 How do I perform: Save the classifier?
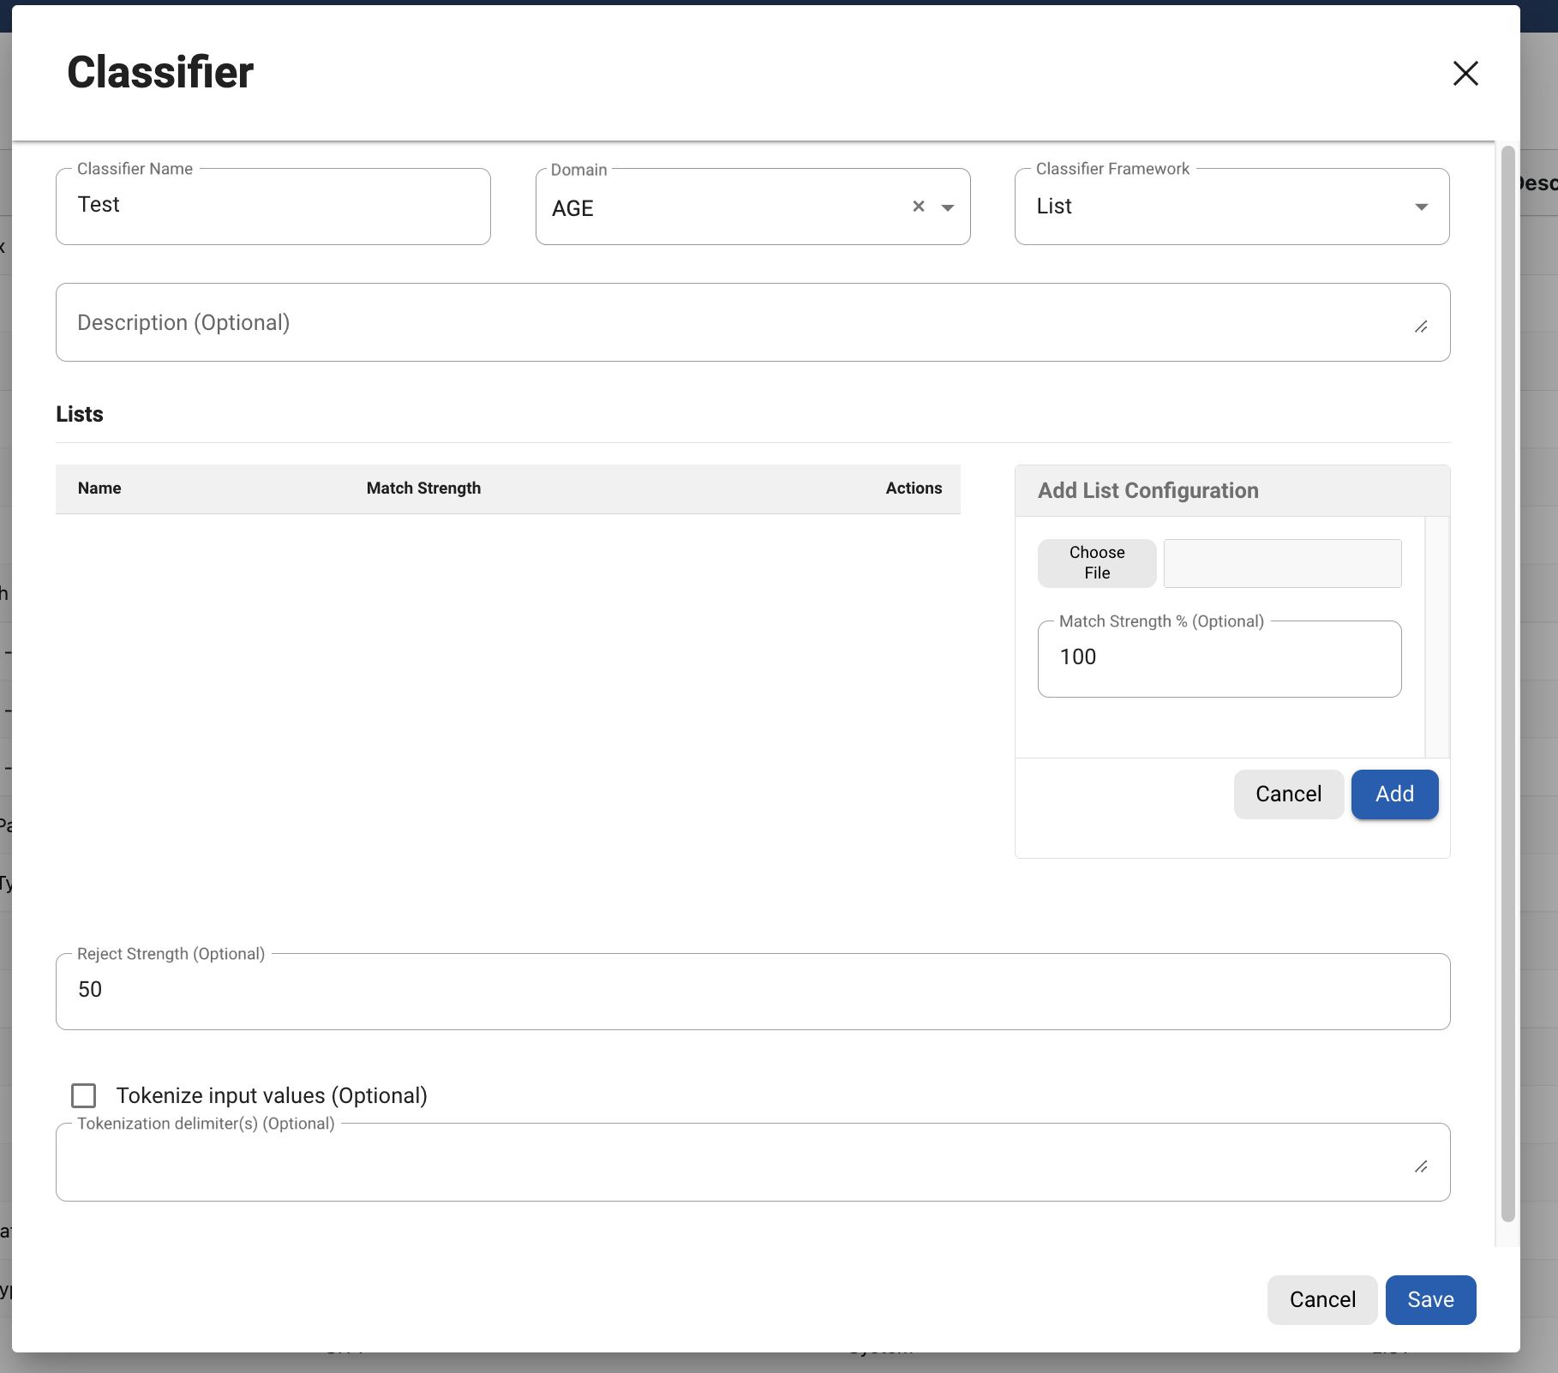(x=1430, y=1300)
